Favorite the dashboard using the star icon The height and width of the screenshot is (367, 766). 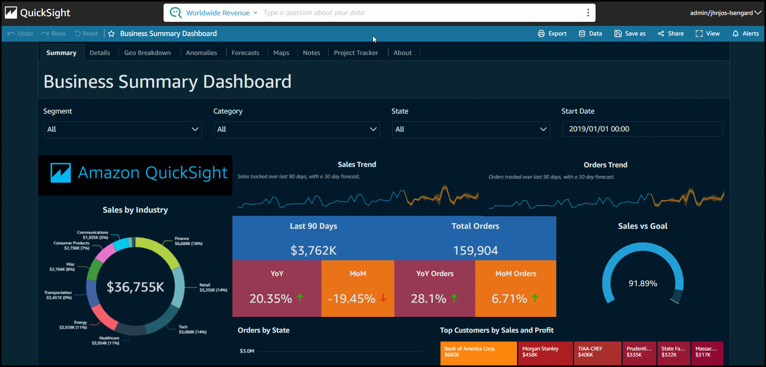click(x=111, y=34)
